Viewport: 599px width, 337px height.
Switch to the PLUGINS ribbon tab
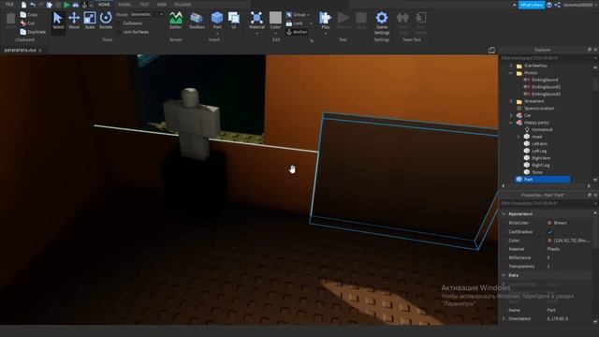point(183,5)
